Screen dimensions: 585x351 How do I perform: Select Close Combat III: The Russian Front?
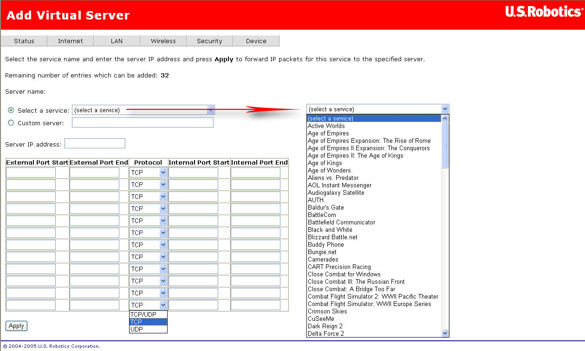tap(374, 281)
